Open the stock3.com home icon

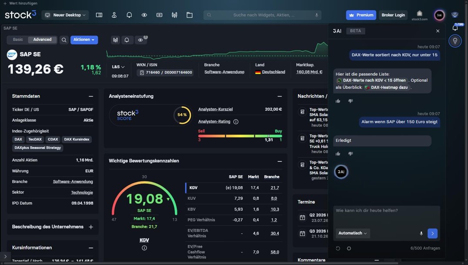point(419,14)
